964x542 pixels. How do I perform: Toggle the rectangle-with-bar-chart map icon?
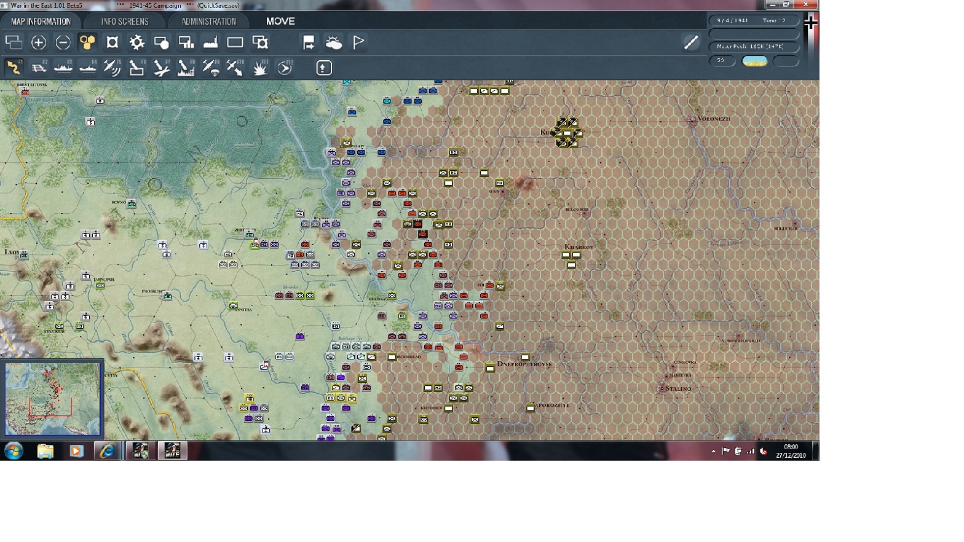point(186,42)
